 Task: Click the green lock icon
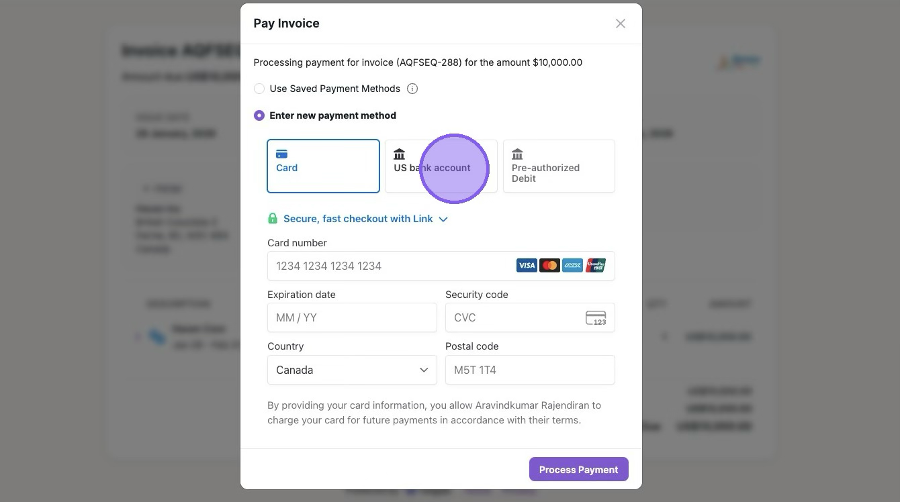(273, 219)
